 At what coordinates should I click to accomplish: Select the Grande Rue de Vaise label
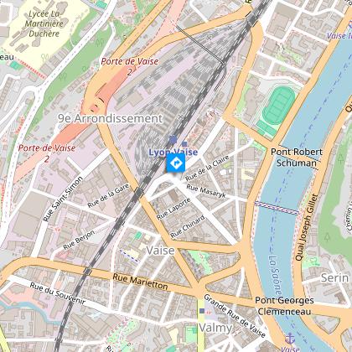coord(234,316)
